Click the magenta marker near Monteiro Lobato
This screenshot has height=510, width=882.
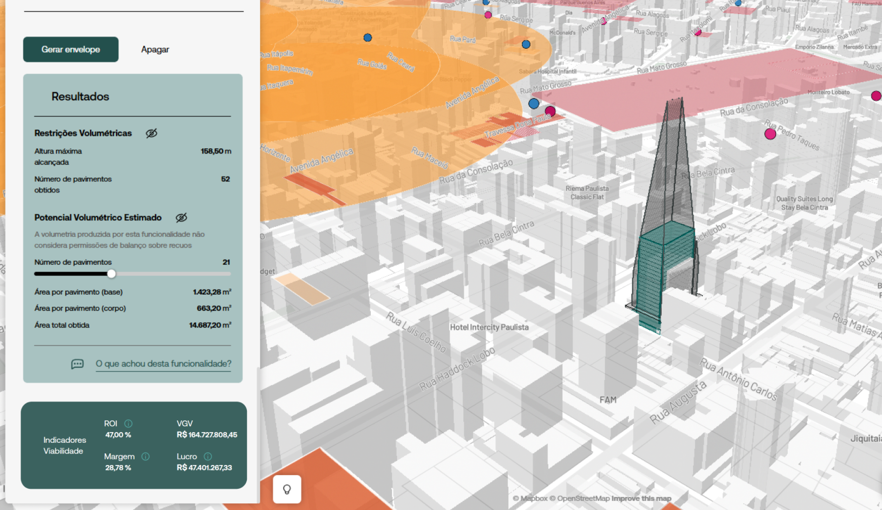point(876,96)
